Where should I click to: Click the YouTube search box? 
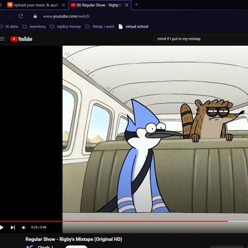tap(201, 39)
